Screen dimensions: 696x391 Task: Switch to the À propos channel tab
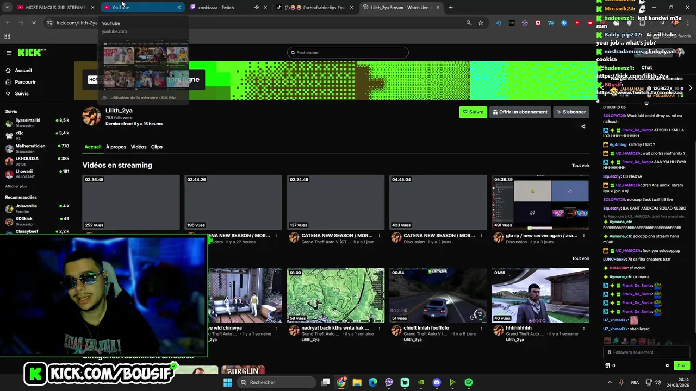[x=116, y=147]
